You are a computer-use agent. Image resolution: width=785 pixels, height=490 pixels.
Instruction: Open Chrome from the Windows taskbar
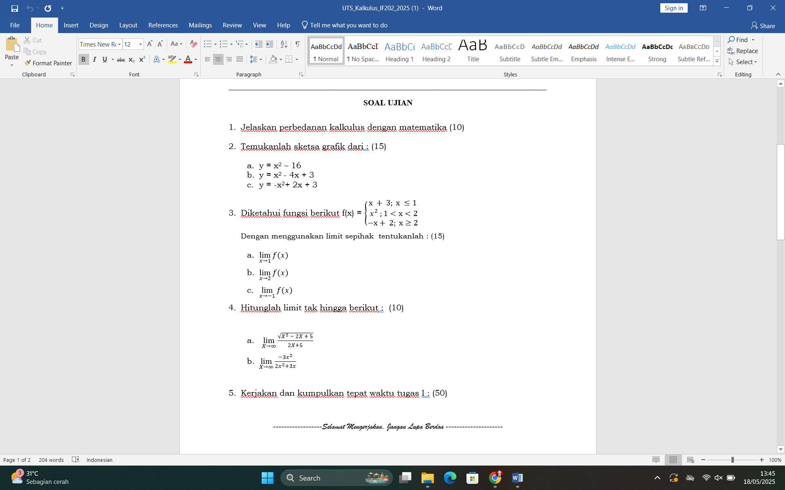click(495, 478)
